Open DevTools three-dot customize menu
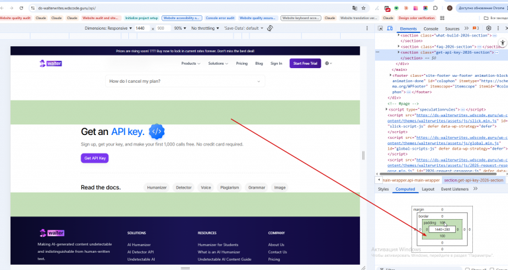Viewport: 508px width, 270px height. 498,28
